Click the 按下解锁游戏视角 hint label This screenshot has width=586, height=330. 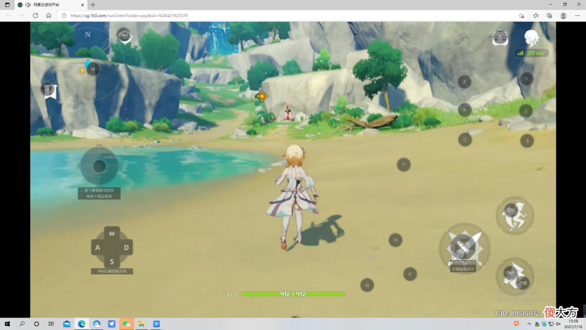tap(99, 190)
